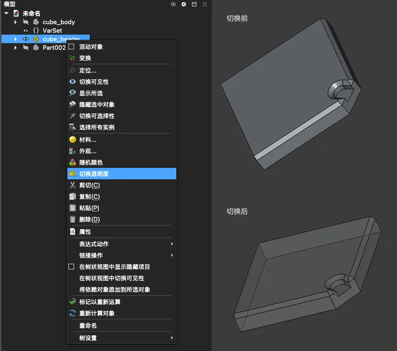397x351 pixels.
Task: Hide VarSet using its eye icon
Action: [26, 31]
